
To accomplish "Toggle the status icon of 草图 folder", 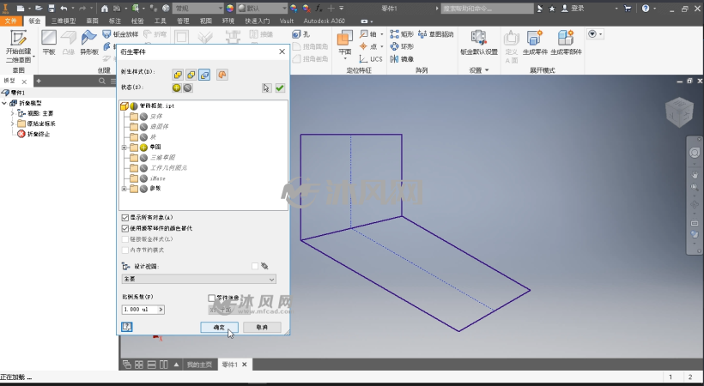I will coord(143,148).
